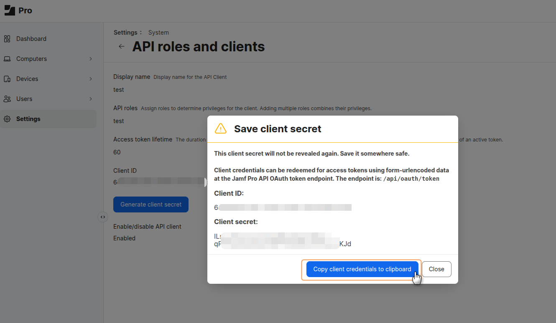Click the Settings gear icon

click(7, 119)
